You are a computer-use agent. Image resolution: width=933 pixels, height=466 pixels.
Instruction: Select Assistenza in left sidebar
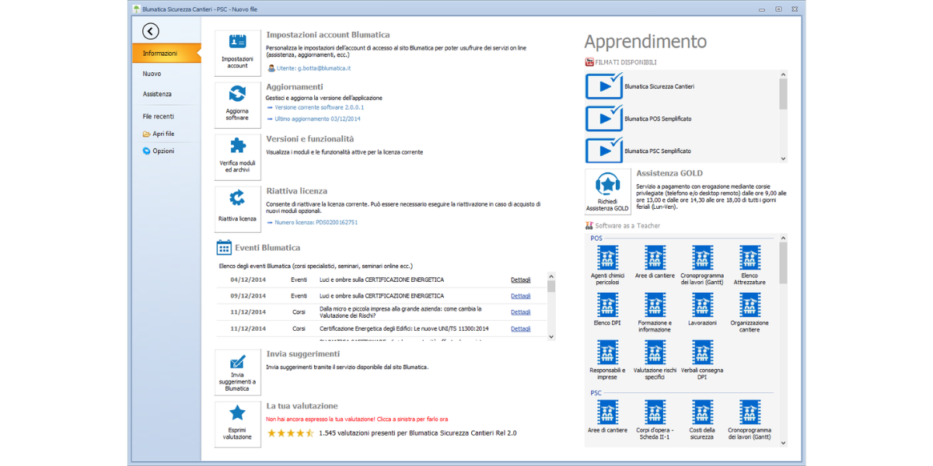tap(157, 94)
